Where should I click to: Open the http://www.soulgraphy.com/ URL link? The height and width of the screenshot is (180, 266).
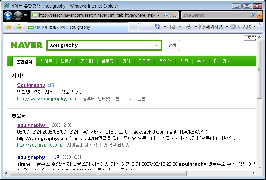pyautogui.click(x=48, y=99)
